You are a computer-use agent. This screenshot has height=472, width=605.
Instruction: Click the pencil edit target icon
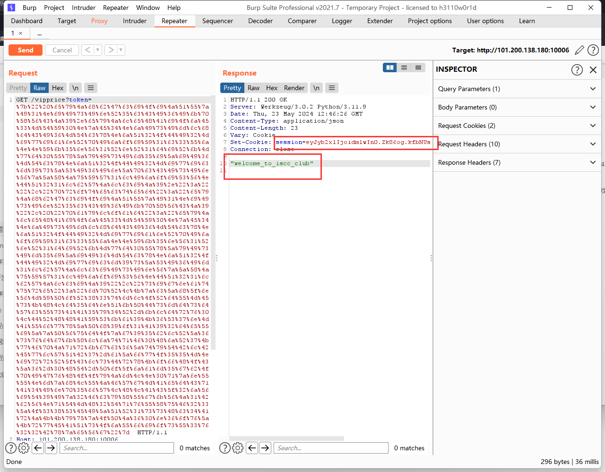579,50
